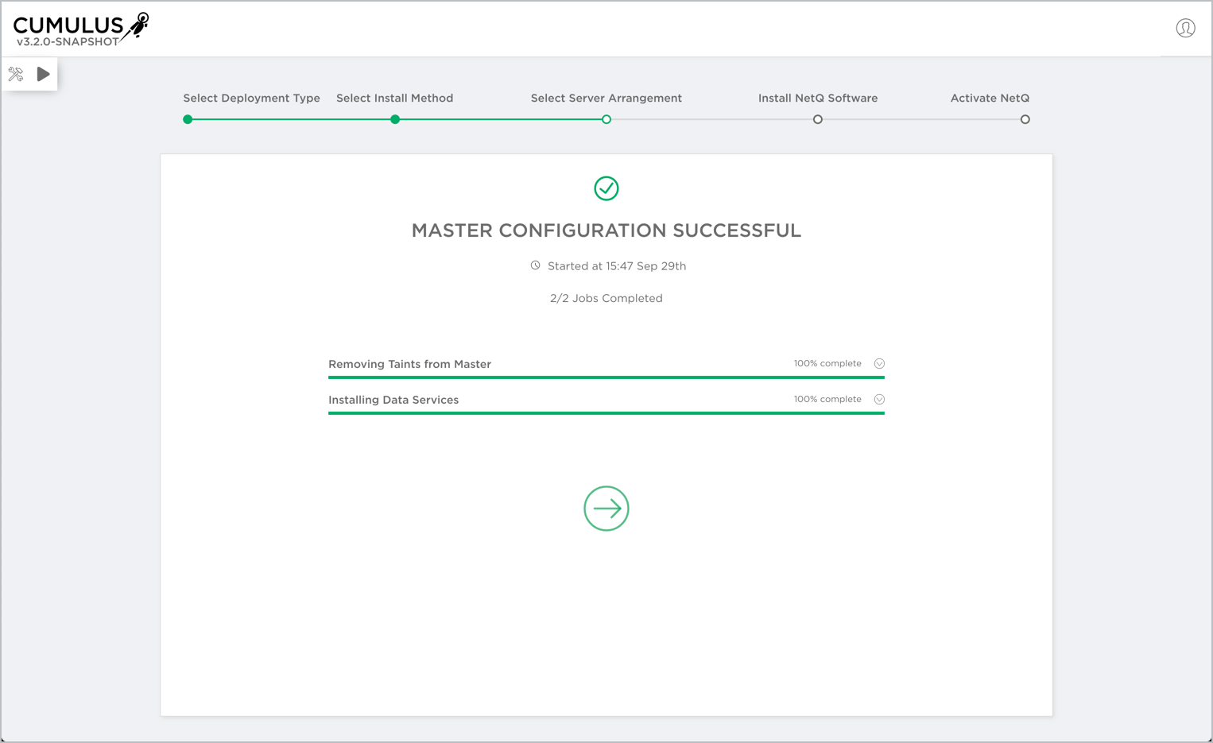The width and height of the screenshot is (1213, 743).
Task: Select the Install NetQ Software step label
Action: click(x=817, y=99)
